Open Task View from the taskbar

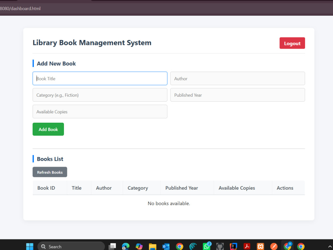(x=112, y=247)
